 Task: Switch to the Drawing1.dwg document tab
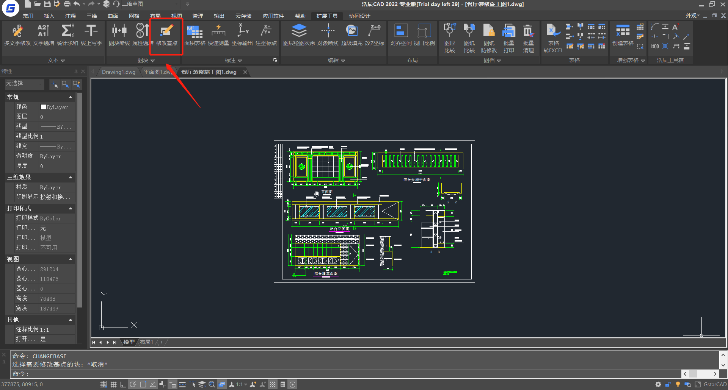(119, 72)
